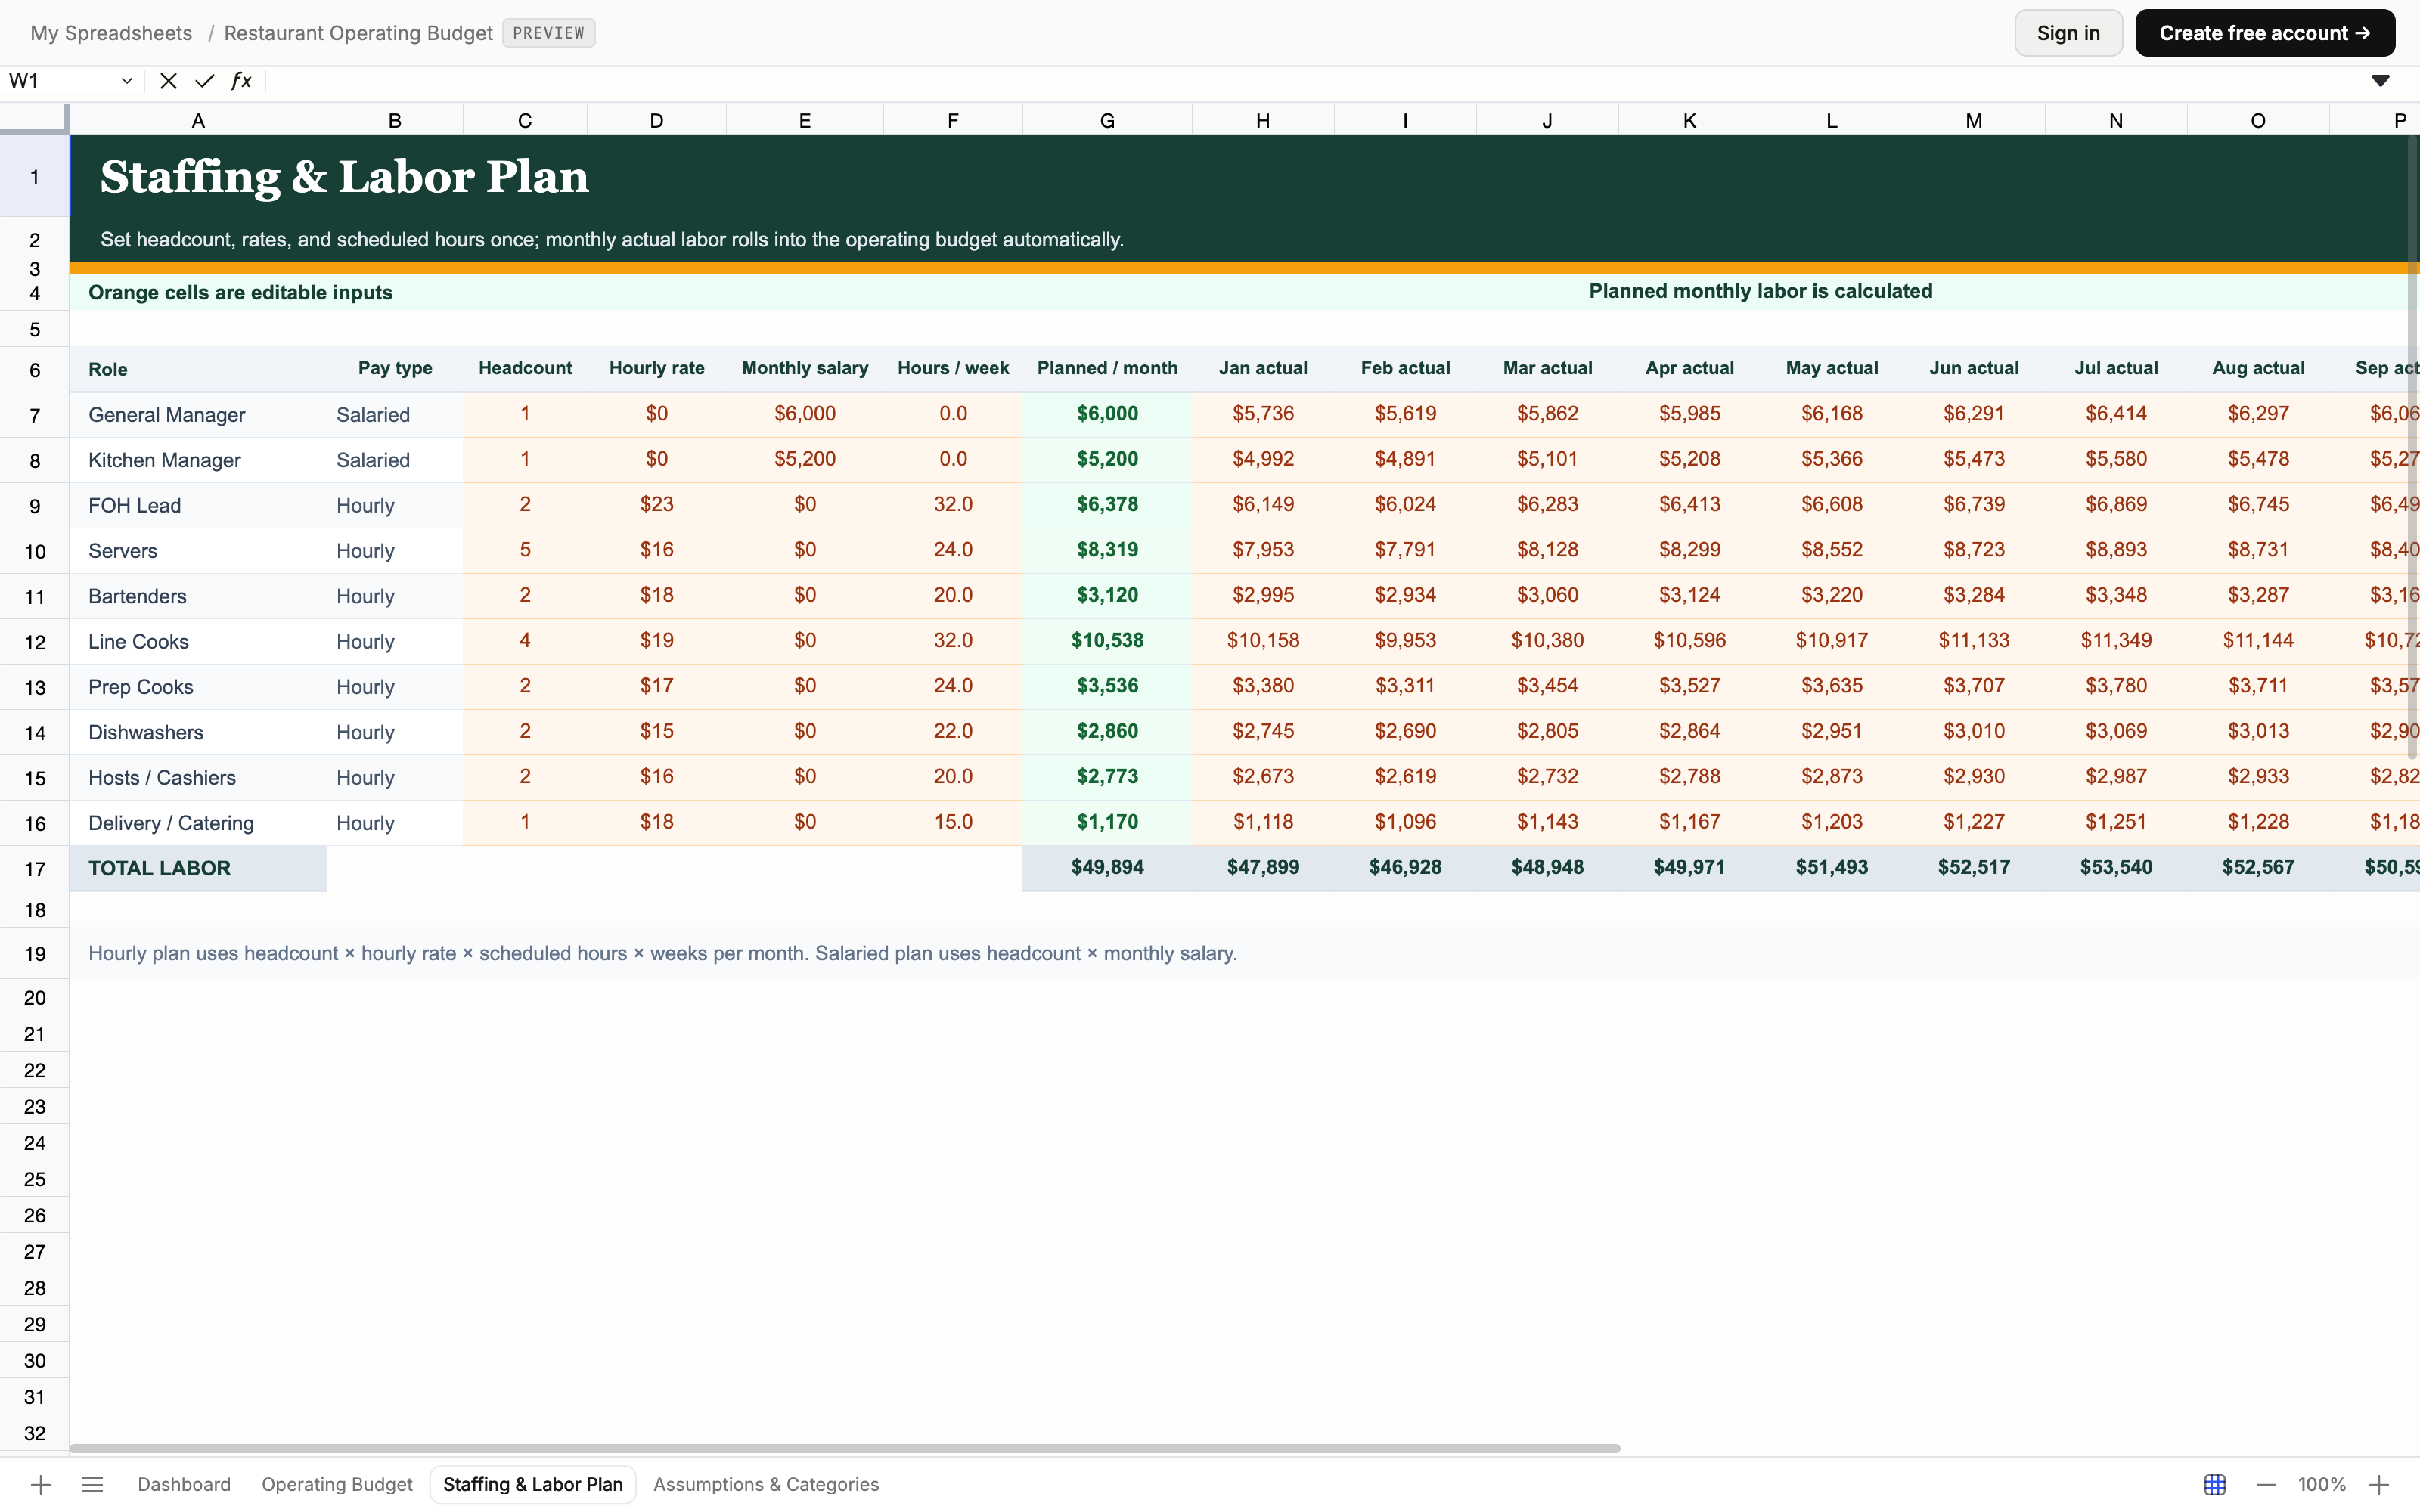Screen dimensions: 2420x1512
Task: Click the Pay type column header
Action: click(395, 368)
